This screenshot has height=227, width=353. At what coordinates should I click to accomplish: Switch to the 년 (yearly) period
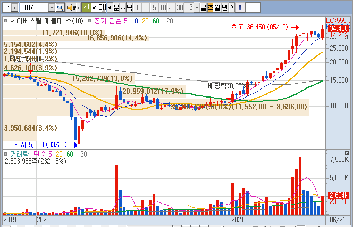pyautogui.click(x=225, y=7)
